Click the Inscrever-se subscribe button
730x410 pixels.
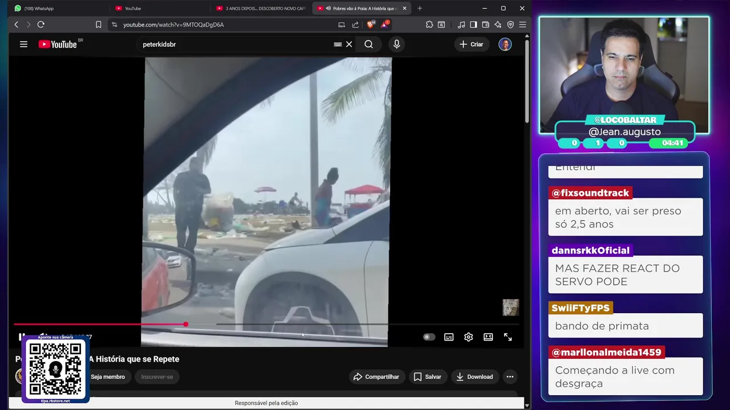[157, 376]
